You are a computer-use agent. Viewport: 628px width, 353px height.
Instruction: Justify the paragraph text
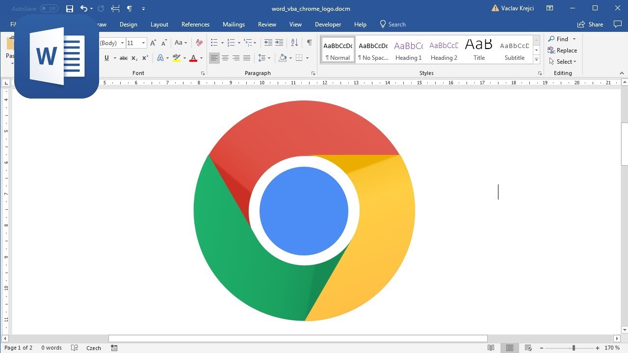247,58
